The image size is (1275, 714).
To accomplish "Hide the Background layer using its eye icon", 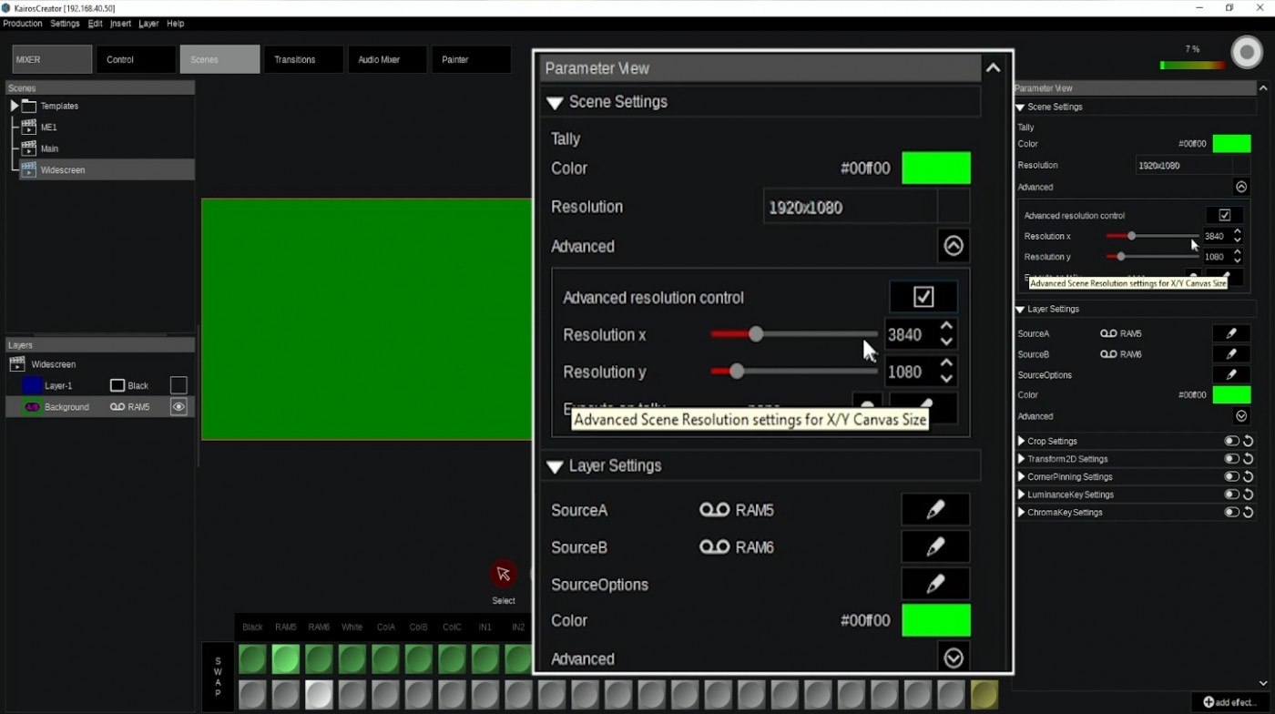I will pyautogui.click(x=178, y=407).
